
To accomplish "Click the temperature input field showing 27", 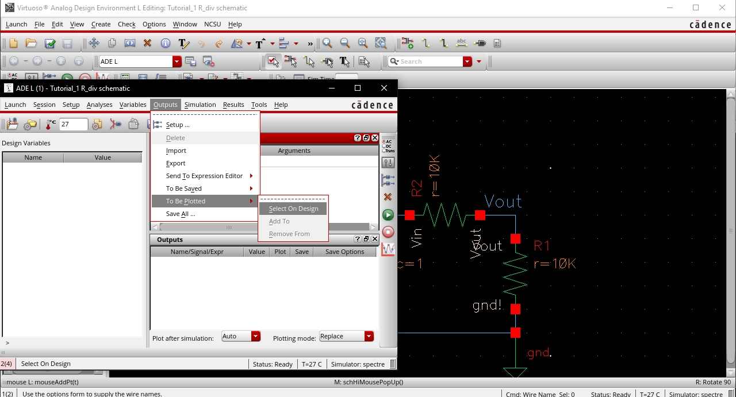I will point(74,124).
